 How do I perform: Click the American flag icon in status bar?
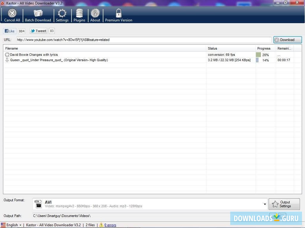click(x=3, y=225)
